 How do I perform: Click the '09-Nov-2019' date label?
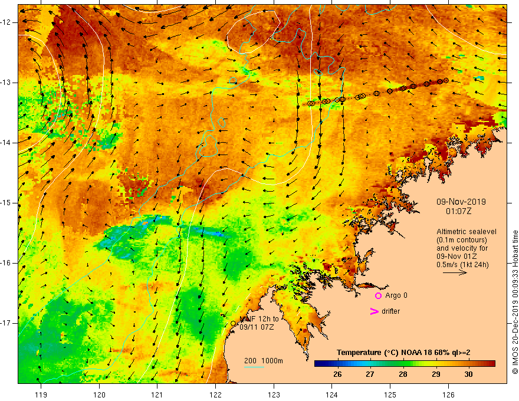pos(461,202)
